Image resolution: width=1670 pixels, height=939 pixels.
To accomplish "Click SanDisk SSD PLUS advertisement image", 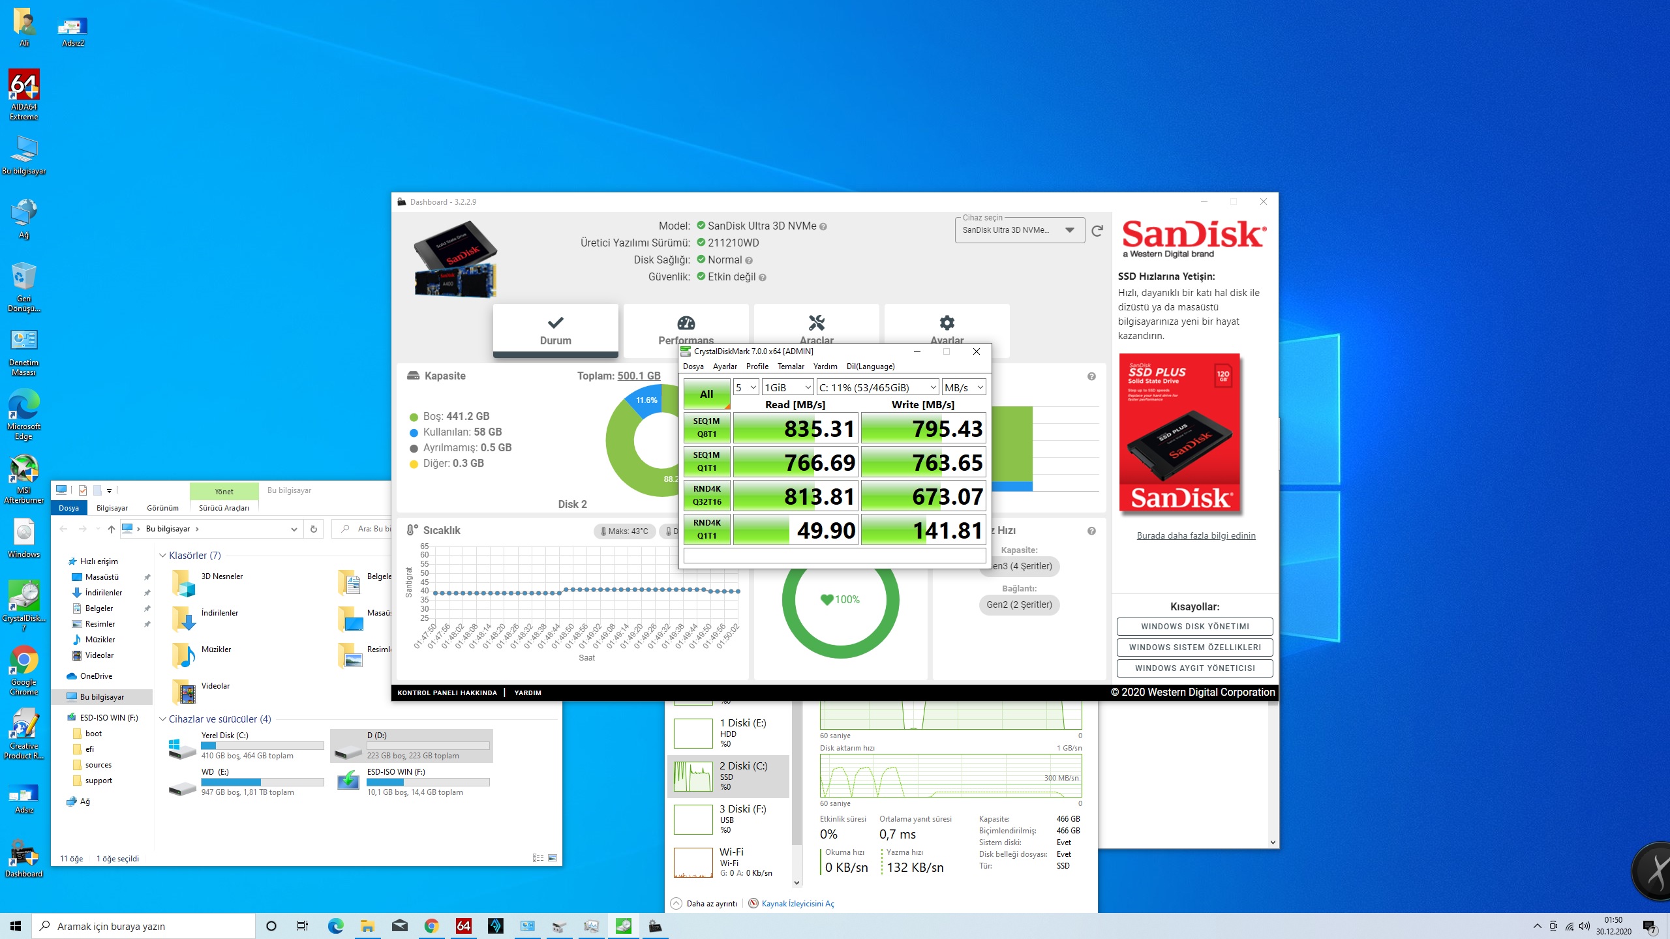I will point(1179,434).
